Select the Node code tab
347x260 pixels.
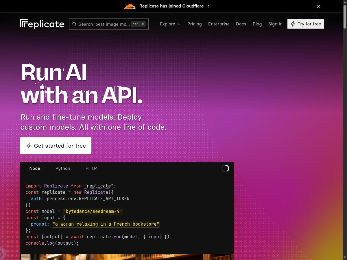point(35,168)
